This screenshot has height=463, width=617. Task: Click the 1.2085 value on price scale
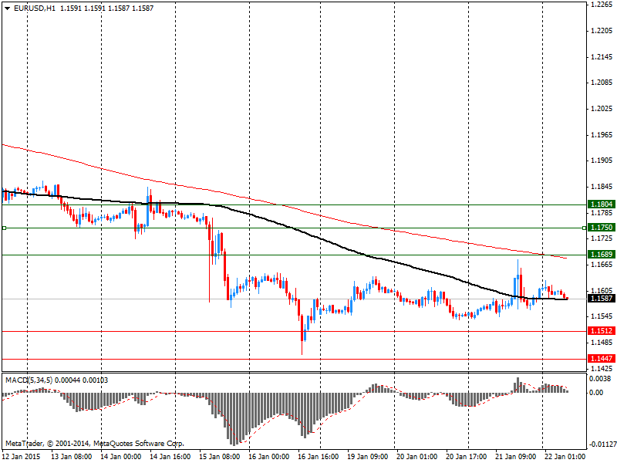[x=602, y=83]
